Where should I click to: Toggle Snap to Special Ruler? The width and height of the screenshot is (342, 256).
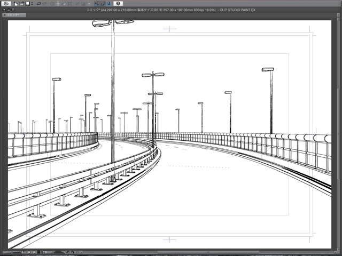click(103, 4)
